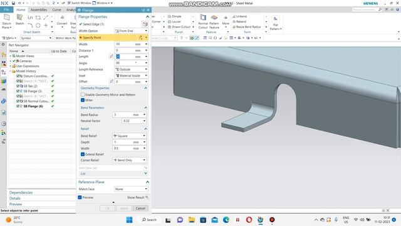
Task: Expand the Details panel
Action: click(15, 198)
